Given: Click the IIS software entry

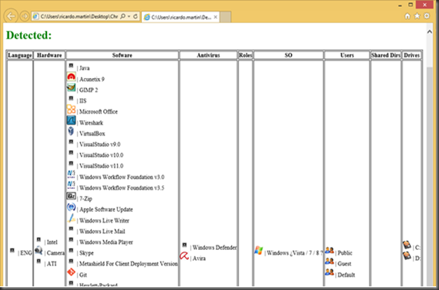Looking at the screenshot, I should (83, 101).
